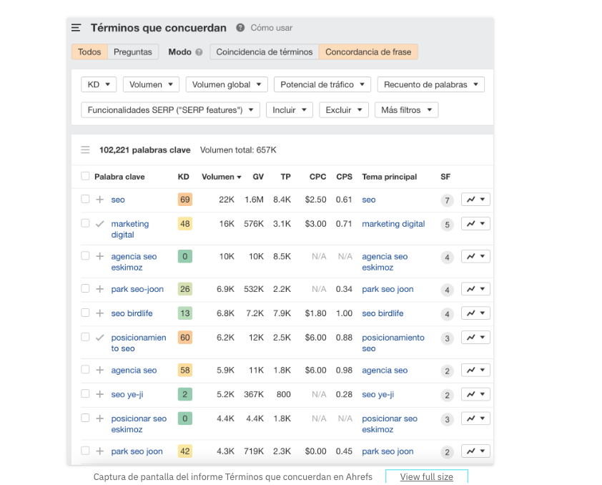Select "Coincidencia de términos" mode
Screen dimensions: 602x485
[x=264, y=52]
